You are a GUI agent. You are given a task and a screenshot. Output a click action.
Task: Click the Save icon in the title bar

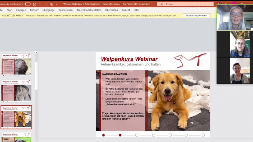pyautogui.click(x=35, y=4)
